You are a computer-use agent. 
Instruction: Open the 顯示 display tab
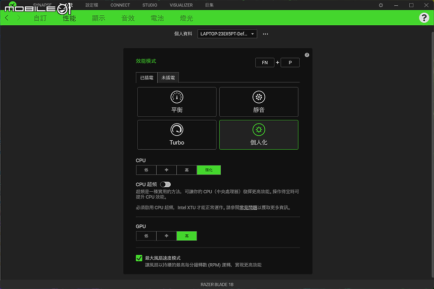pyautogui.click(x=98, y=18)
